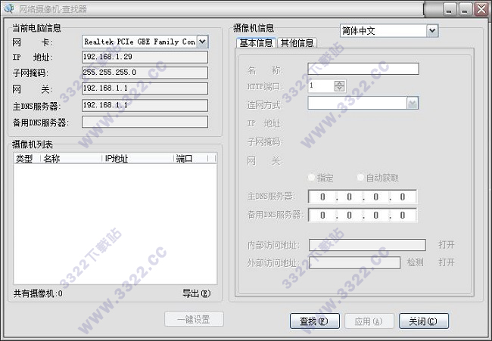The image size is (492, 341).
Task: Click the 名称 column header
Action: pos(71,159)
